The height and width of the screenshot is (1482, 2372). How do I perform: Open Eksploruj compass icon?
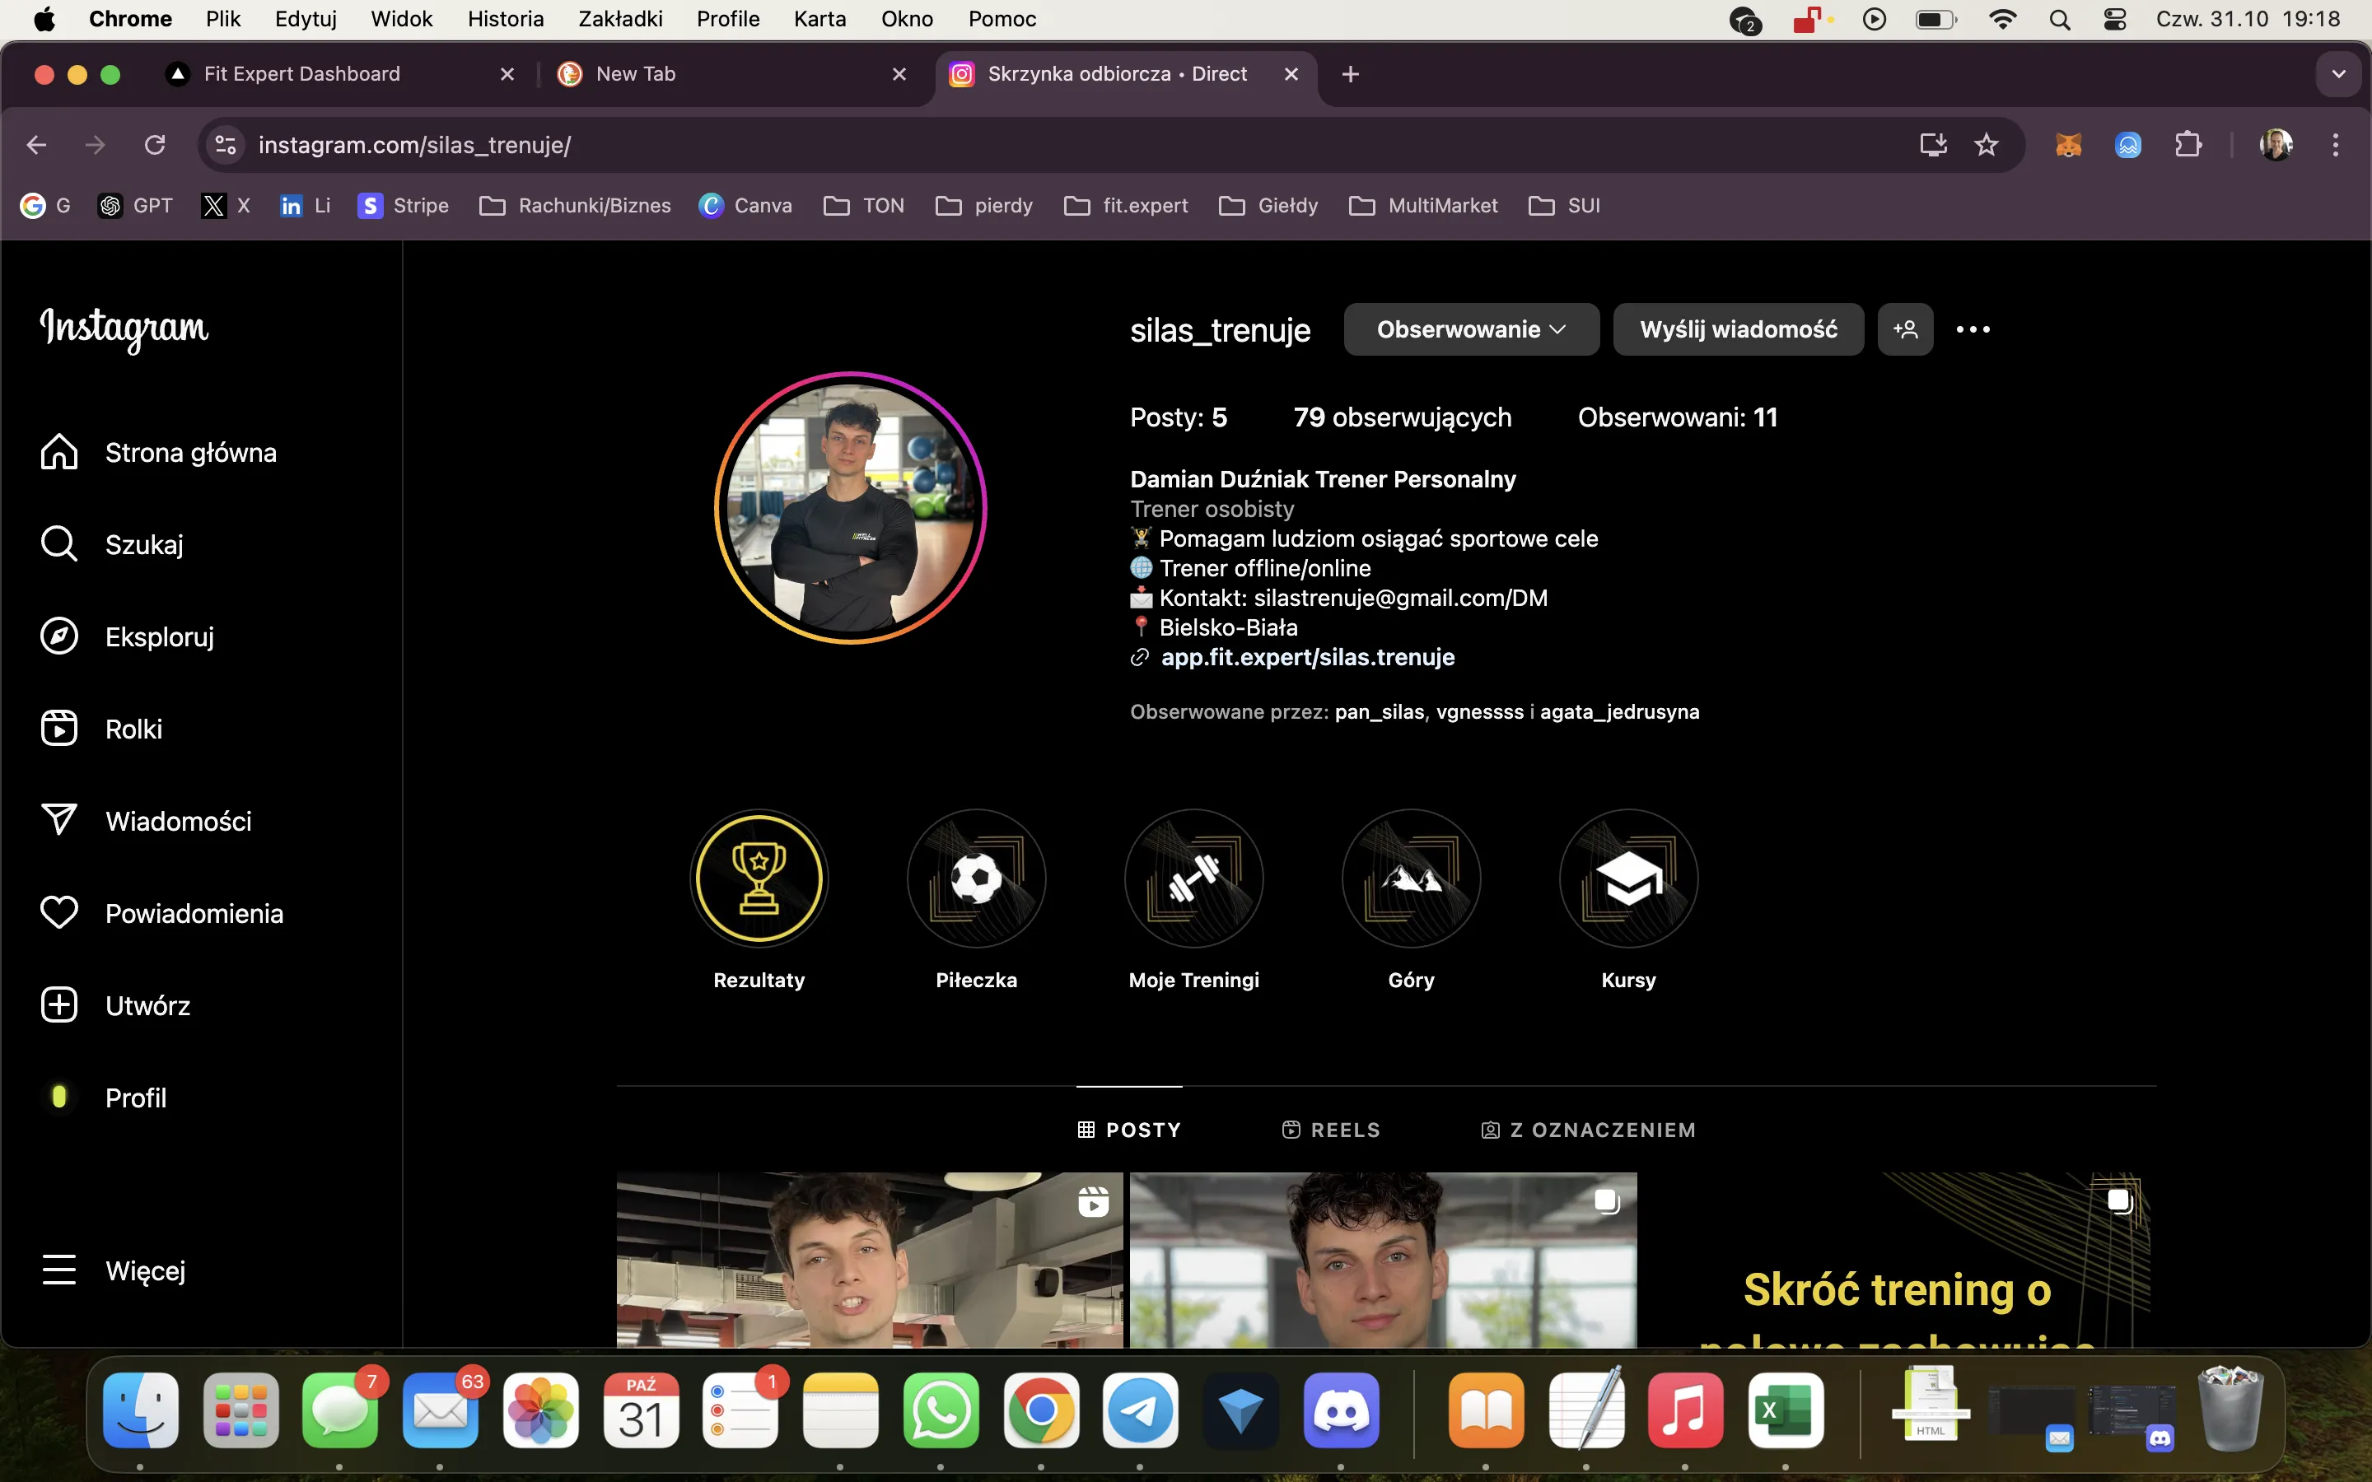(58, 636)
